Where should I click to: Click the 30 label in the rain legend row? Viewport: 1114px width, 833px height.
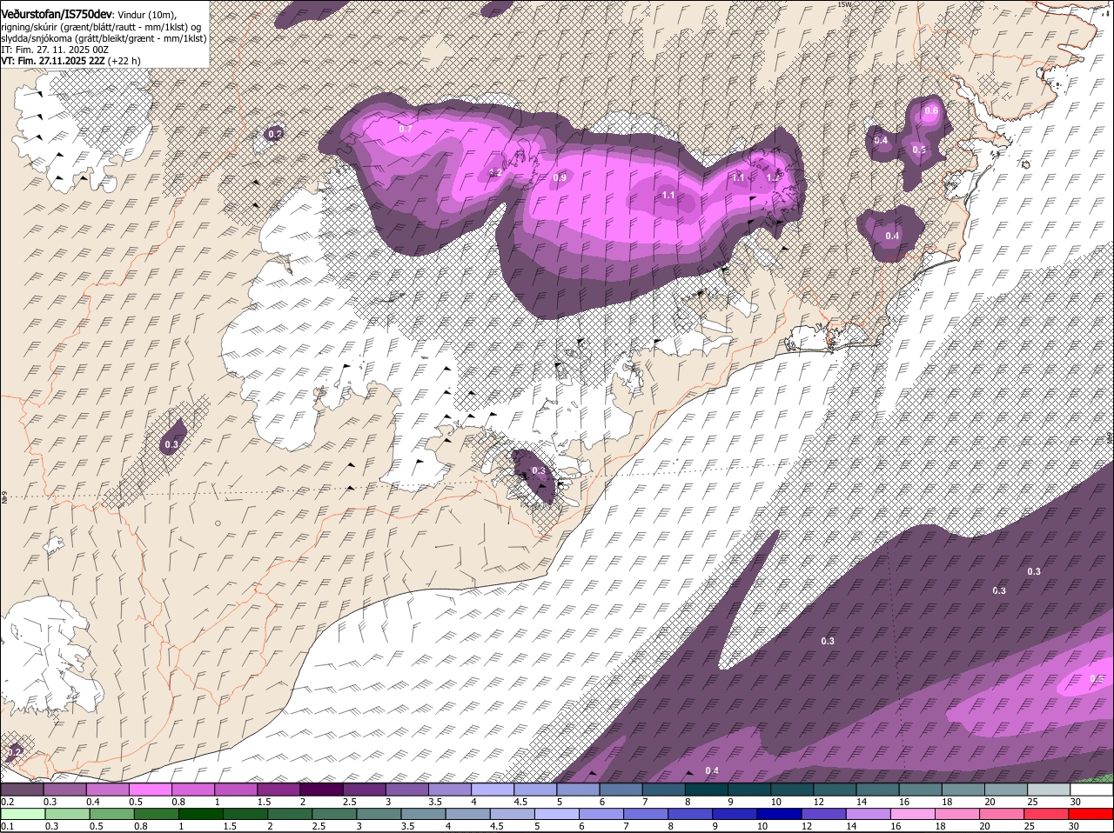(x=1073, y=825)
